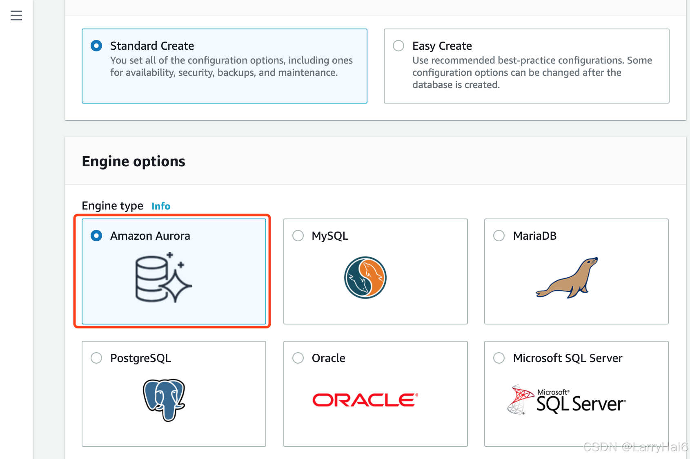Select the PostgreSQL engine radio button
Image resolution: width=690 pixels, height=459 pixels.
coord(96,358)
